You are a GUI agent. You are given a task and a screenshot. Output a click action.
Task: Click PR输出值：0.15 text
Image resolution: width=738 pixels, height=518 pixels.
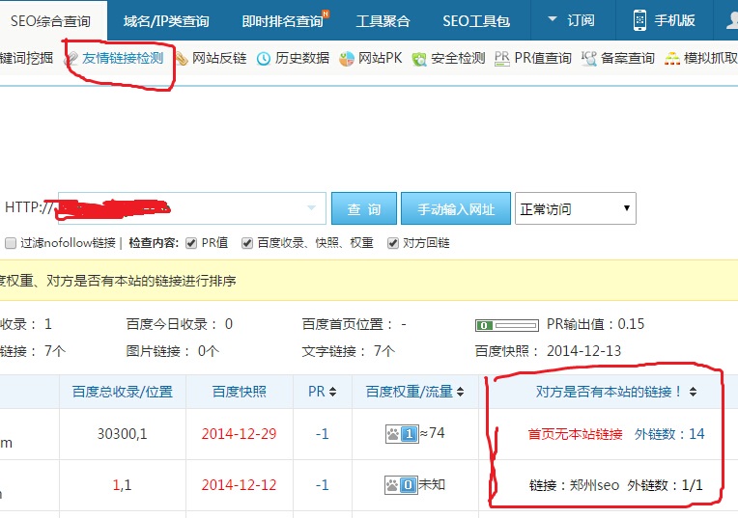tap(595, 324)
